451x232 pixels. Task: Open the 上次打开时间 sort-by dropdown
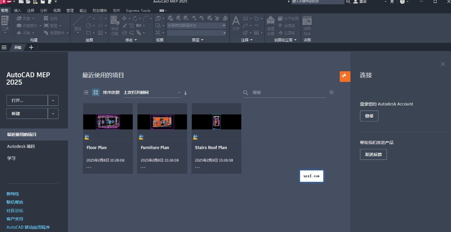(x=152, y=92)
